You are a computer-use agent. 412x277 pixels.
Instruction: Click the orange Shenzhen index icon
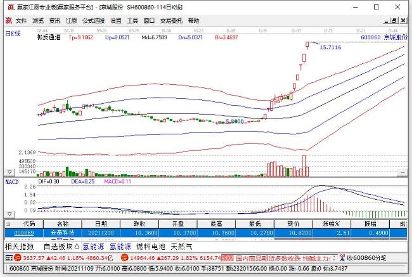tap(124, 258)
